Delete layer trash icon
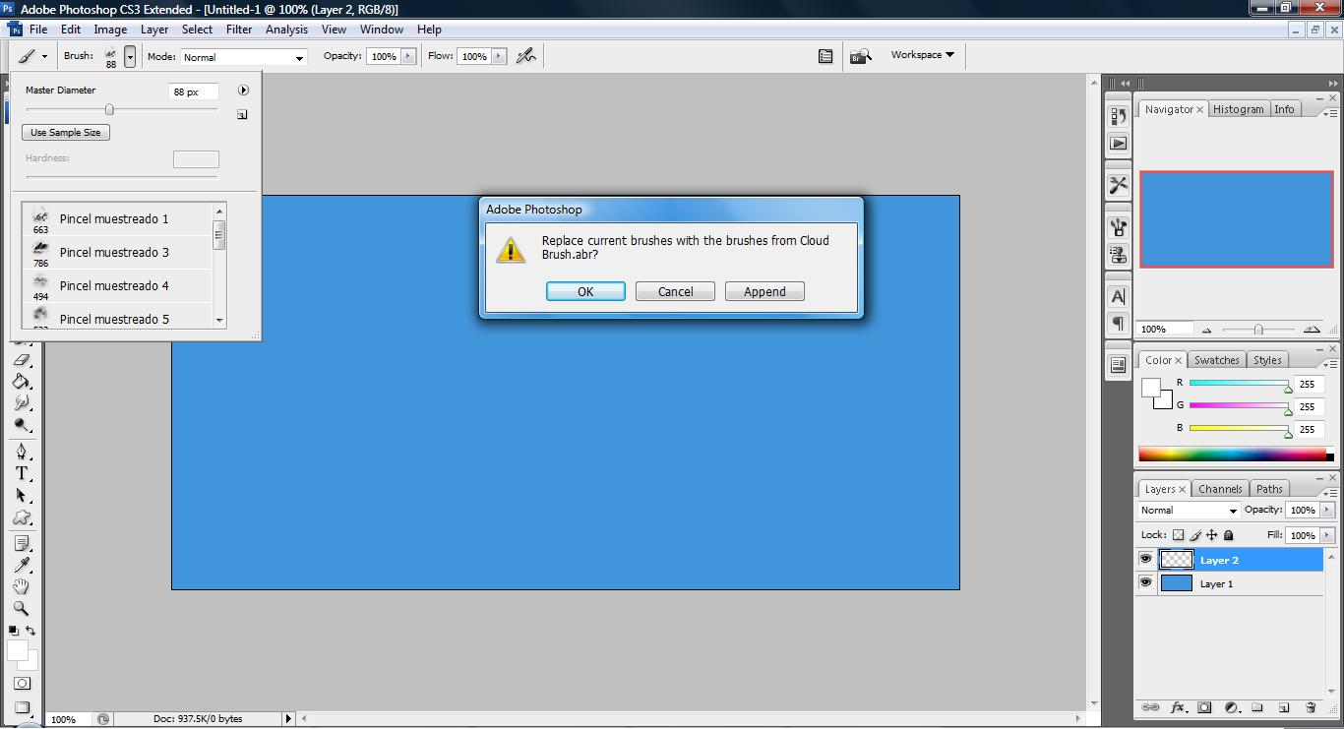This screenshot has height=729, width=1344. pos(1310,707)
